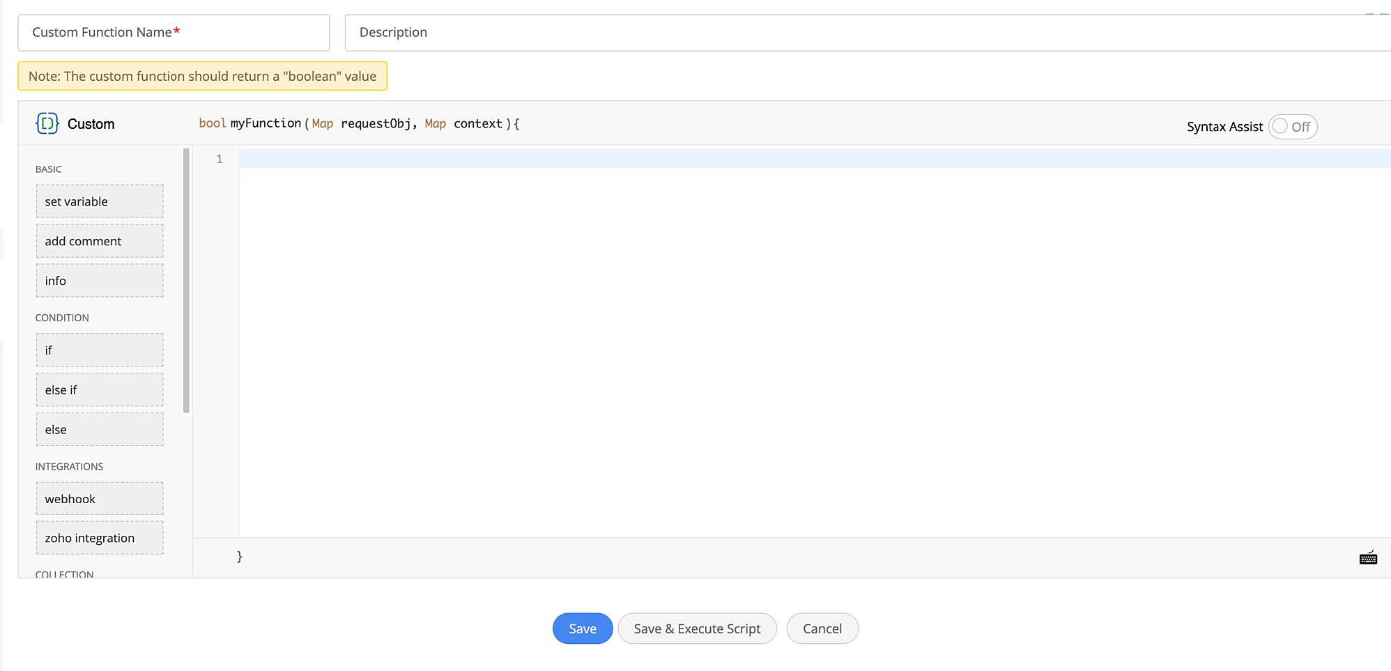Click line number 1 in gutter
Viewport: 1391px width, 671px height.
point(219,159)
